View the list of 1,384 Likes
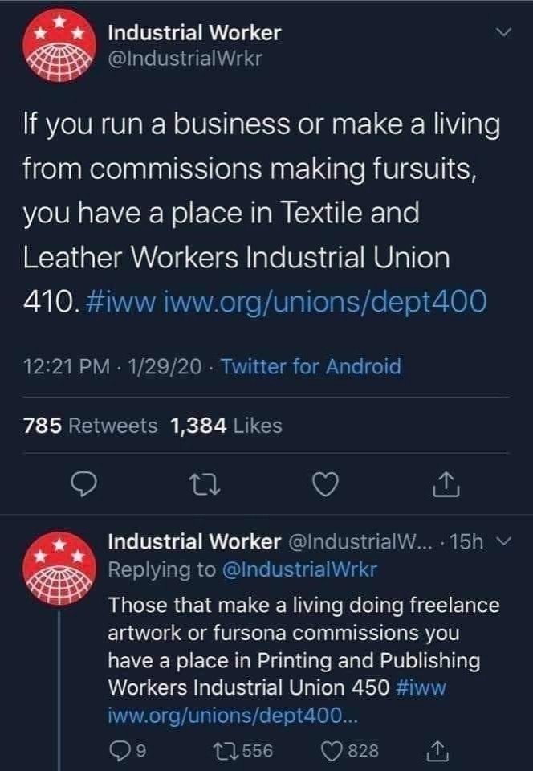533x771 pixels. (x=226, y=426)
